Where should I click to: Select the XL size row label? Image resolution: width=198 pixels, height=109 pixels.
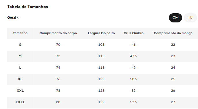[x=20, y=79]
